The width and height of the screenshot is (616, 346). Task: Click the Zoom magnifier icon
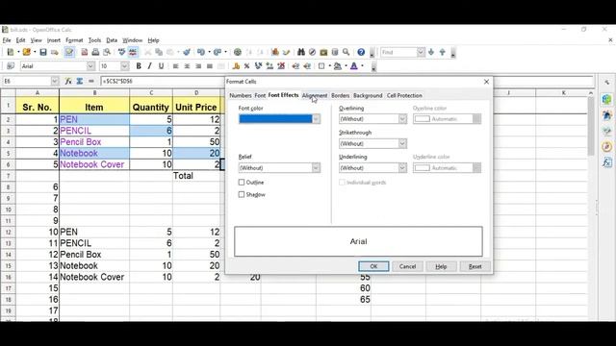(x=346, y=52)
